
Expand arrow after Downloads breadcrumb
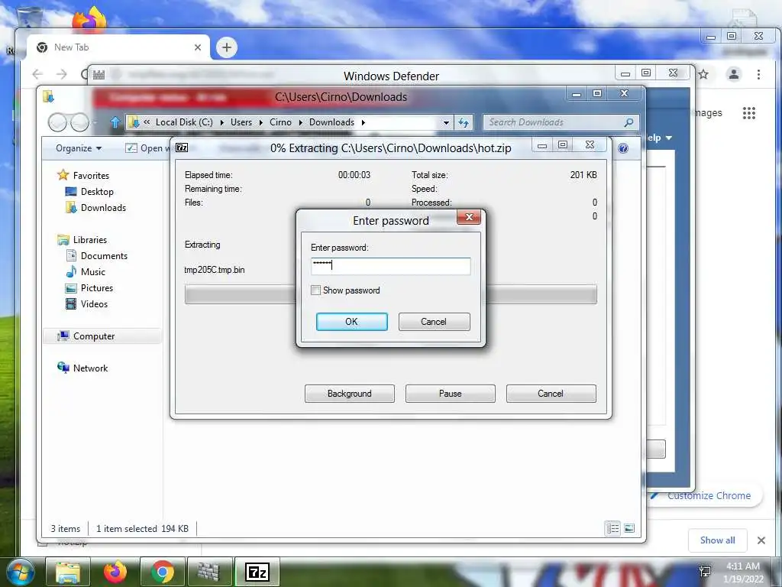click(363, 122)
